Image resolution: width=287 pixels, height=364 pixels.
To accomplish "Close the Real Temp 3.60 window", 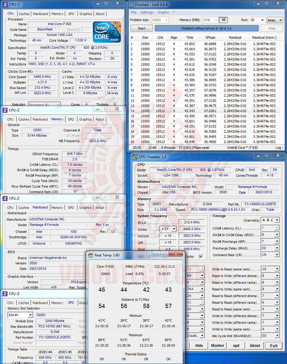I will (176, 254).
